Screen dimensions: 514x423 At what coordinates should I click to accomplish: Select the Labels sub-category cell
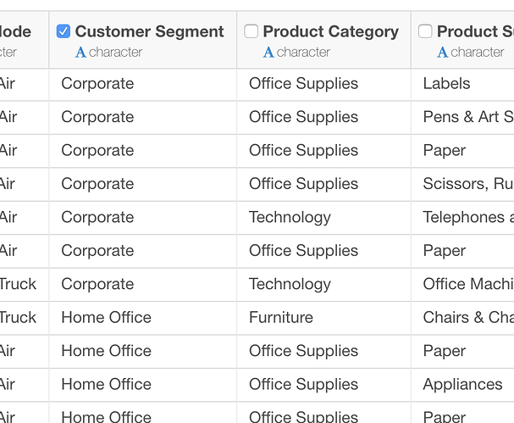[x=462, y=84]
